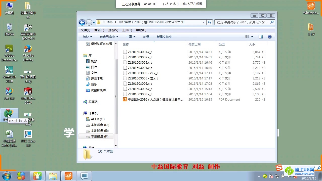322x181 pixels.
Task: Select 本地磁盘 (D:) drive
Action: [97, 125]
